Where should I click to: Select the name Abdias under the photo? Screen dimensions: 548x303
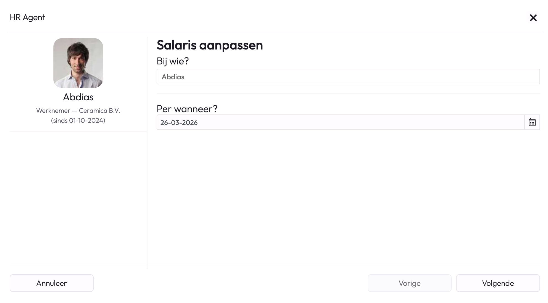78,97
